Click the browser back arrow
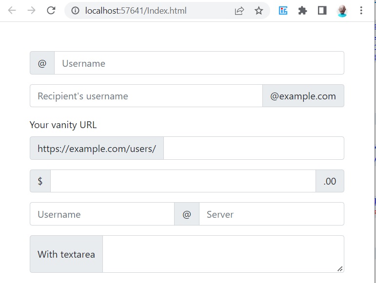This screenshot has width=376, height=283. [12, 11]
